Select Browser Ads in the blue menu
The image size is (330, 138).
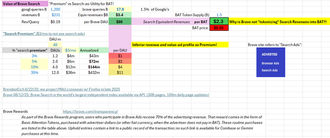(x=270, y=63)
